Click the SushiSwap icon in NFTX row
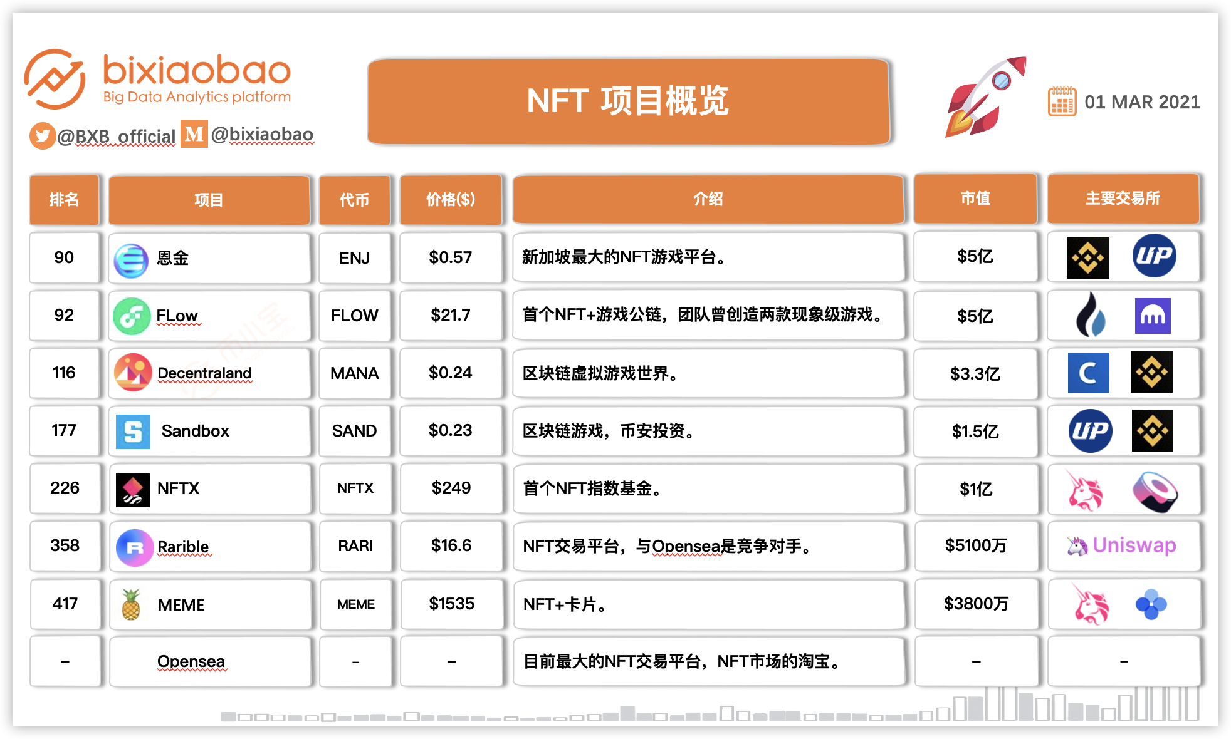Viewport: 1231px width, 739px height. point(1155,492)
